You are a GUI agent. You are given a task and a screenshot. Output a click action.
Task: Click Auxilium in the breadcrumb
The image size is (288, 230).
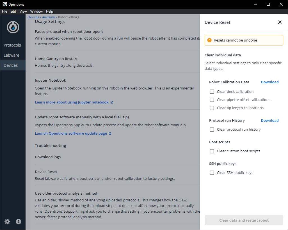(48, 17)
